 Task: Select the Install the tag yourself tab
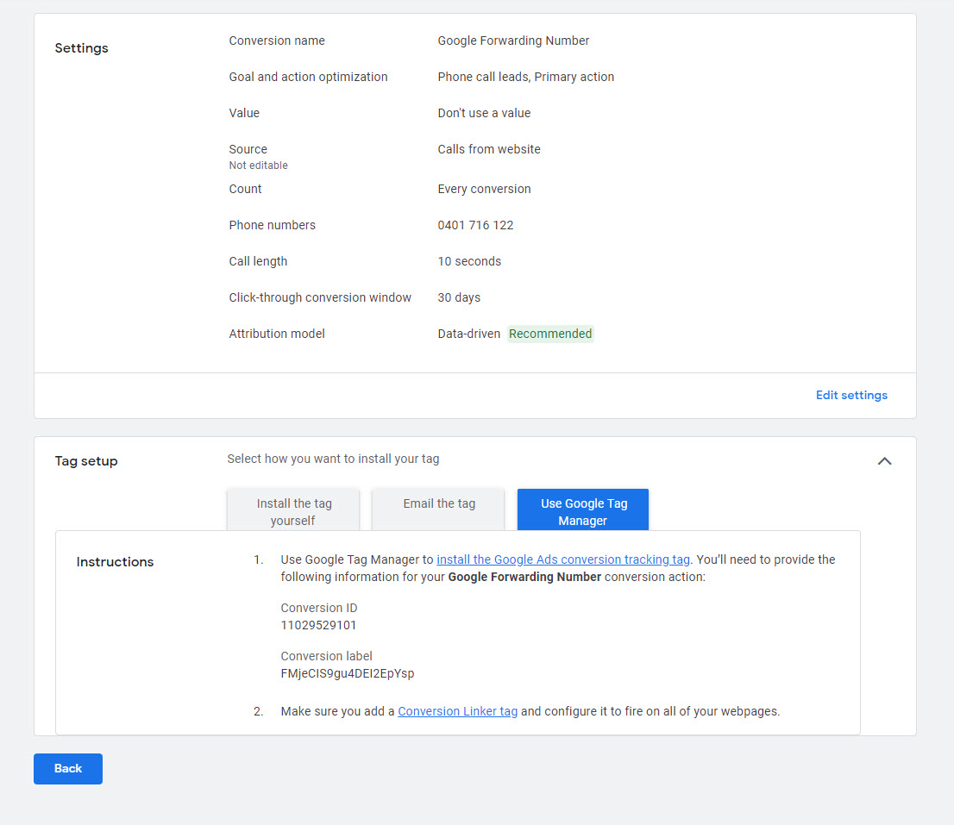point(294,511)
